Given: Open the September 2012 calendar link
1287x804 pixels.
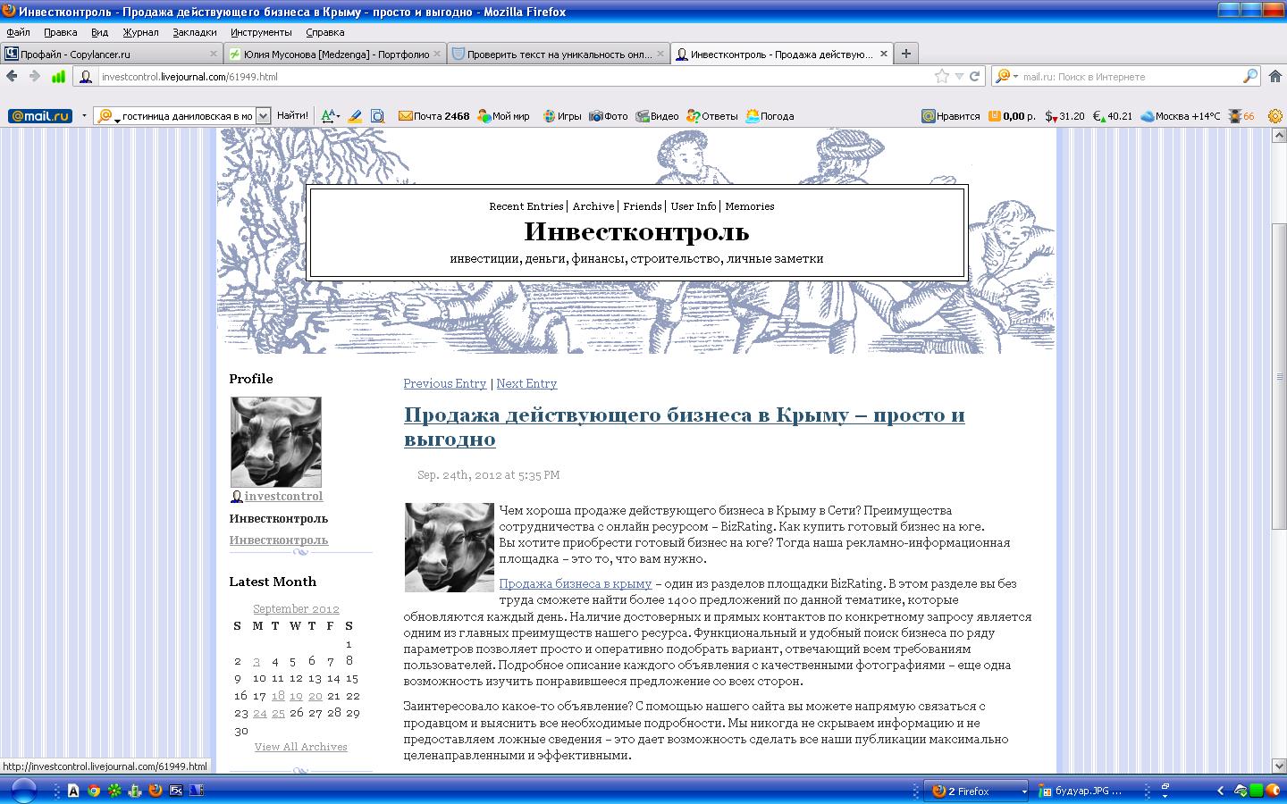Looking at the screenshot, I should (x=296, y=608).
